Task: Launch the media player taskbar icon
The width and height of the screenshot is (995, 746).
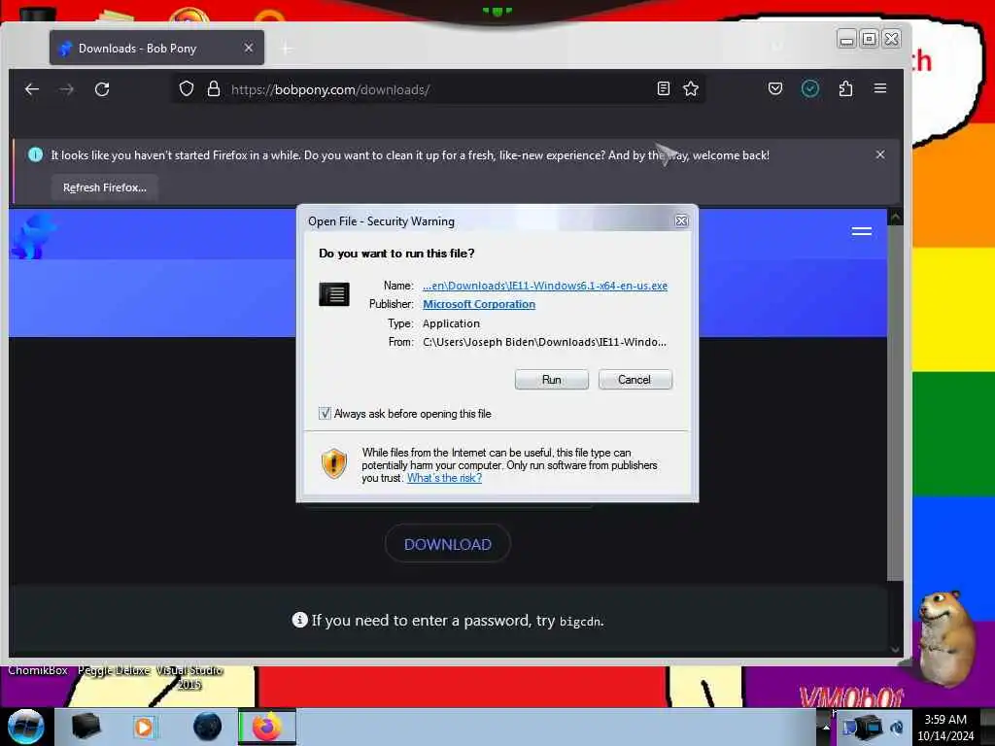Action: pos(144,727)
